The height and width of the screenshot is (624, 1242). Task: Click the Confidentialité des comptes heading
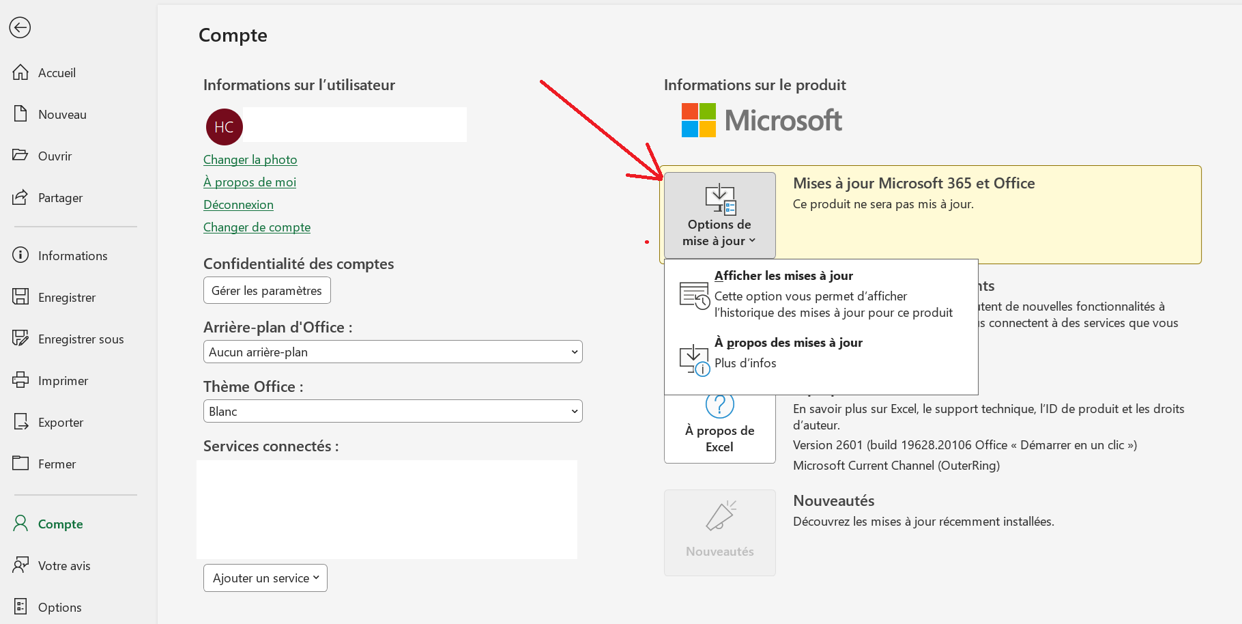[x=298, y=264]
